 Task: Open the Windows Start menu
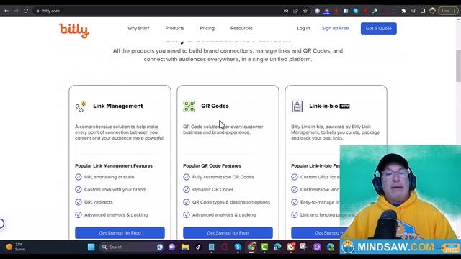91,247
